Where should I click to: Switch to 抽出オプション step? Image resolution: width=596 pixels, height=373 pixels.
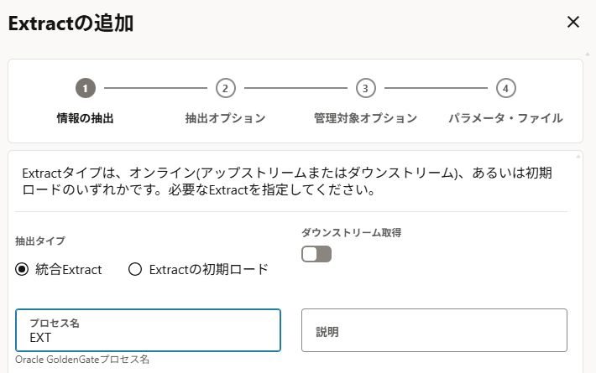pyautogui.click(x=225, y=118)
